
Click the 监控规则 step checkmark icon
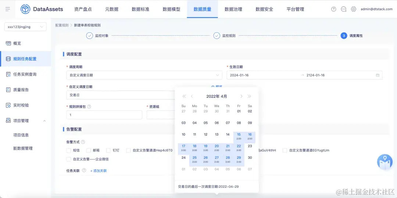tap(217, 36)
